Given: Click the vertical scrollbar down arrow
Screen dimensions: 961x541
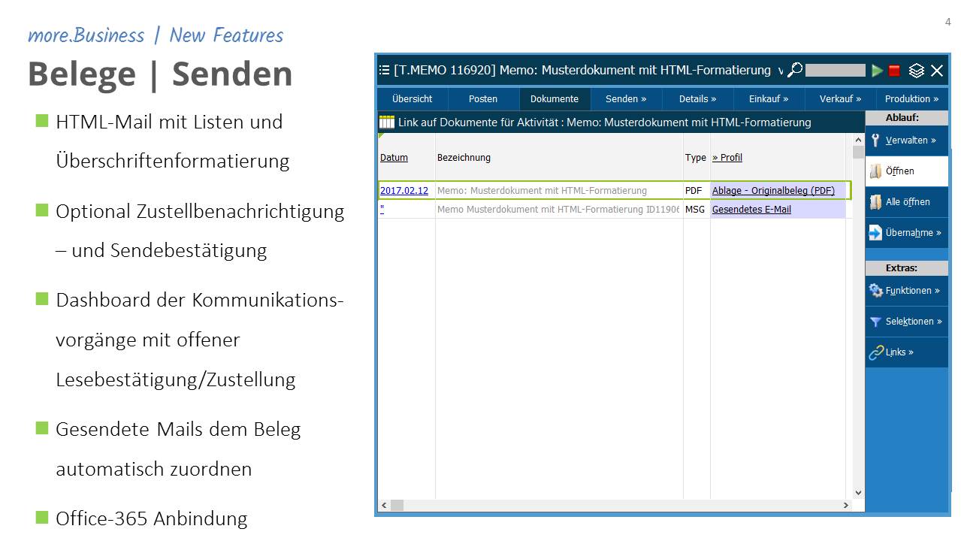Looking at the screenshot, I should (x=859, y=493).
